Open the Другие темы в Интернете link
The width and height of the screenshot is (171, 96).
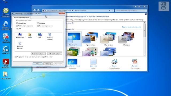pyautogui.click(x=131, y=27)
